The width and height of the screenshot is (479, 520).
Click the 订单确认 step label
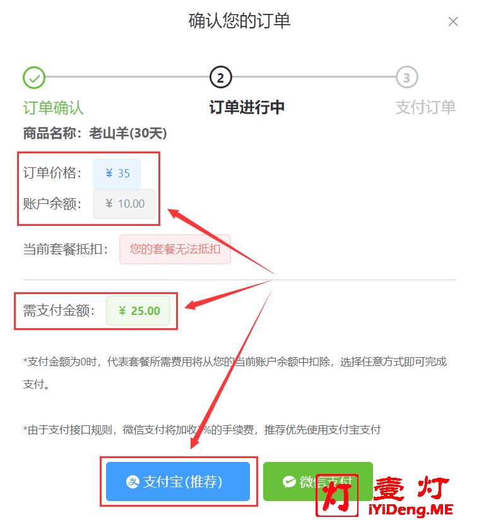[x=53, y=108]
